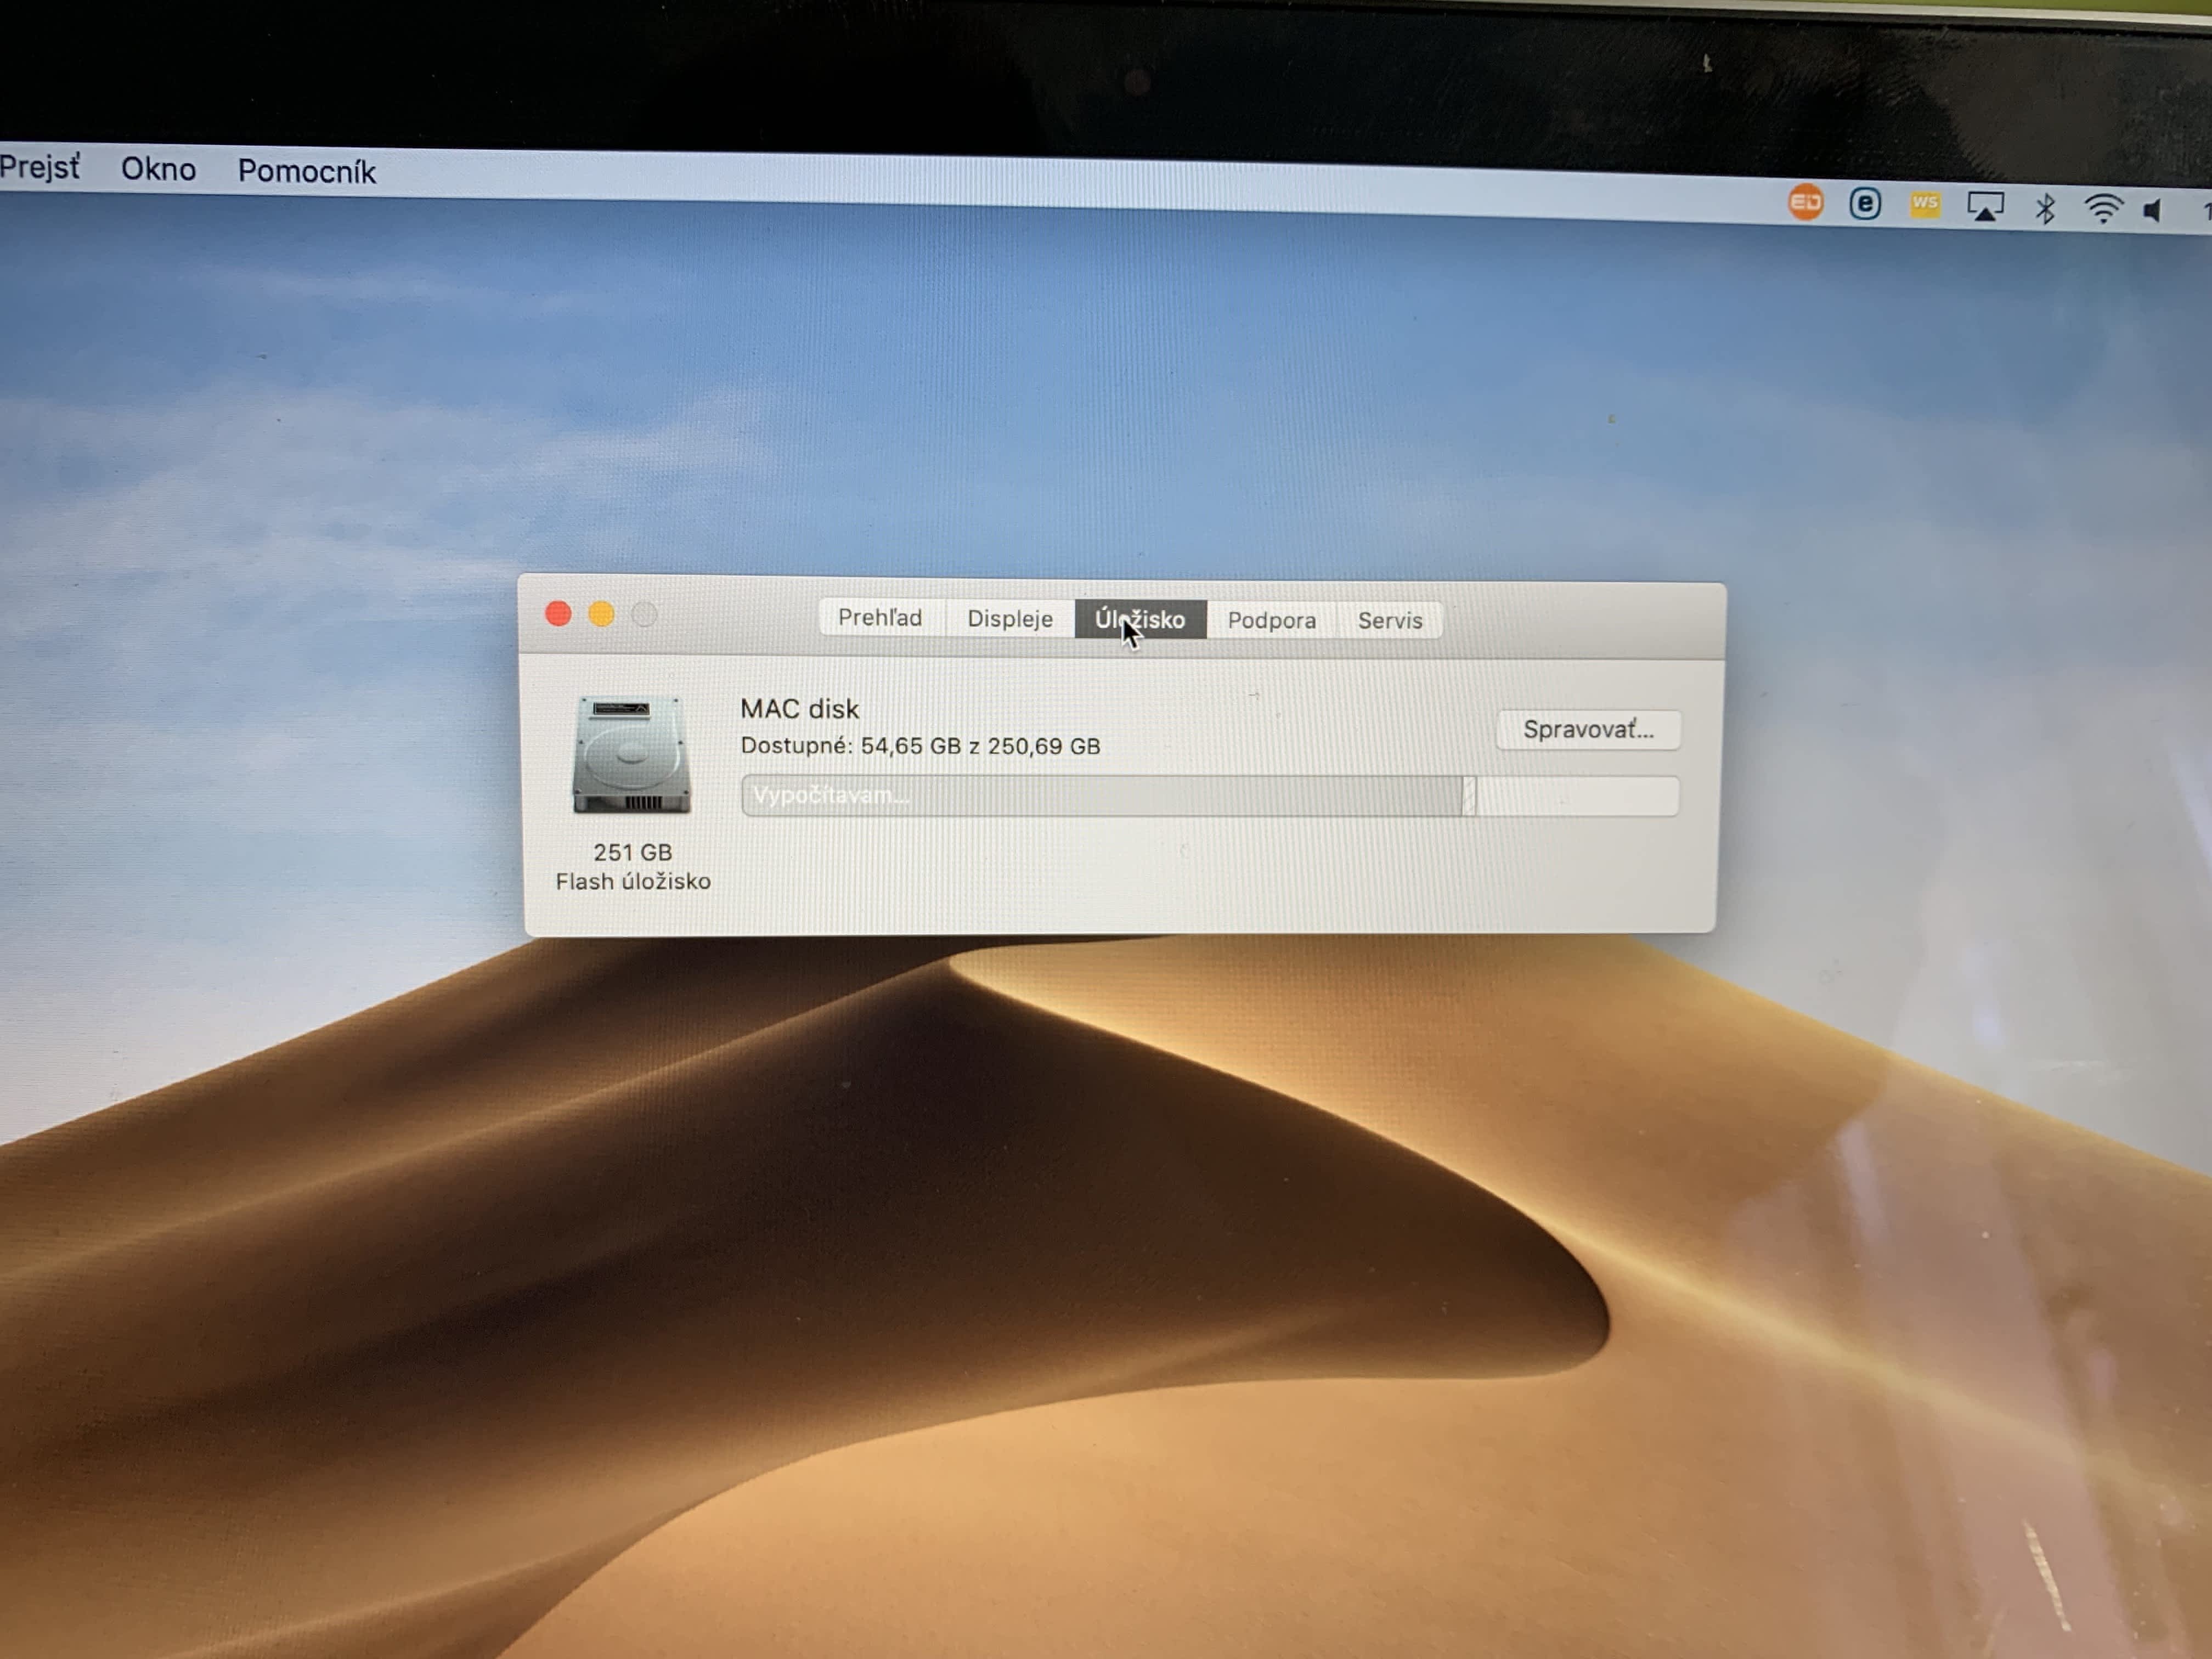Viewport: 2212px width, 1659px height.
Task: Open the Pomocník menu
Action: pos(306,172)
